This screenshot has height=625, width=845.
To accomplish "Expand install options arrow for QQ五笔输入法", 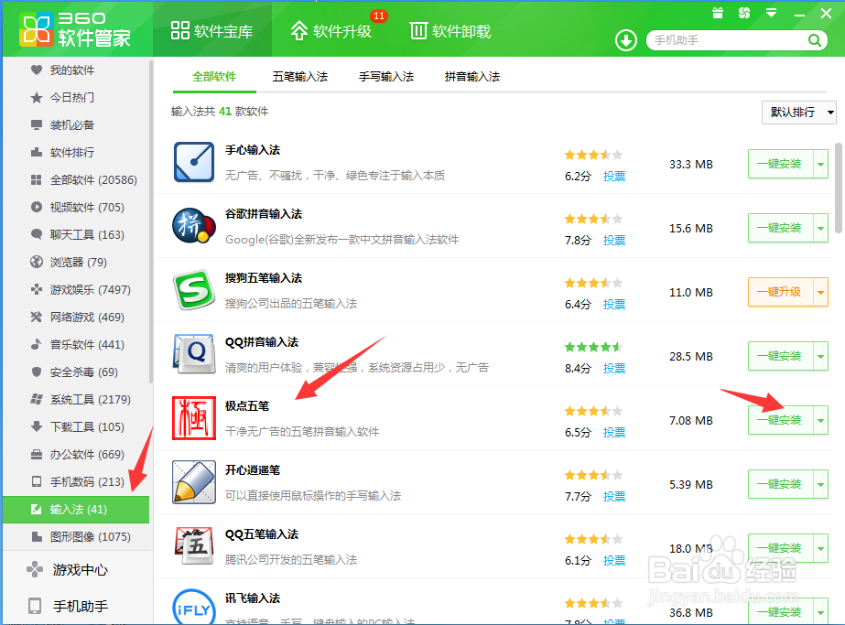I will (821, 548).
